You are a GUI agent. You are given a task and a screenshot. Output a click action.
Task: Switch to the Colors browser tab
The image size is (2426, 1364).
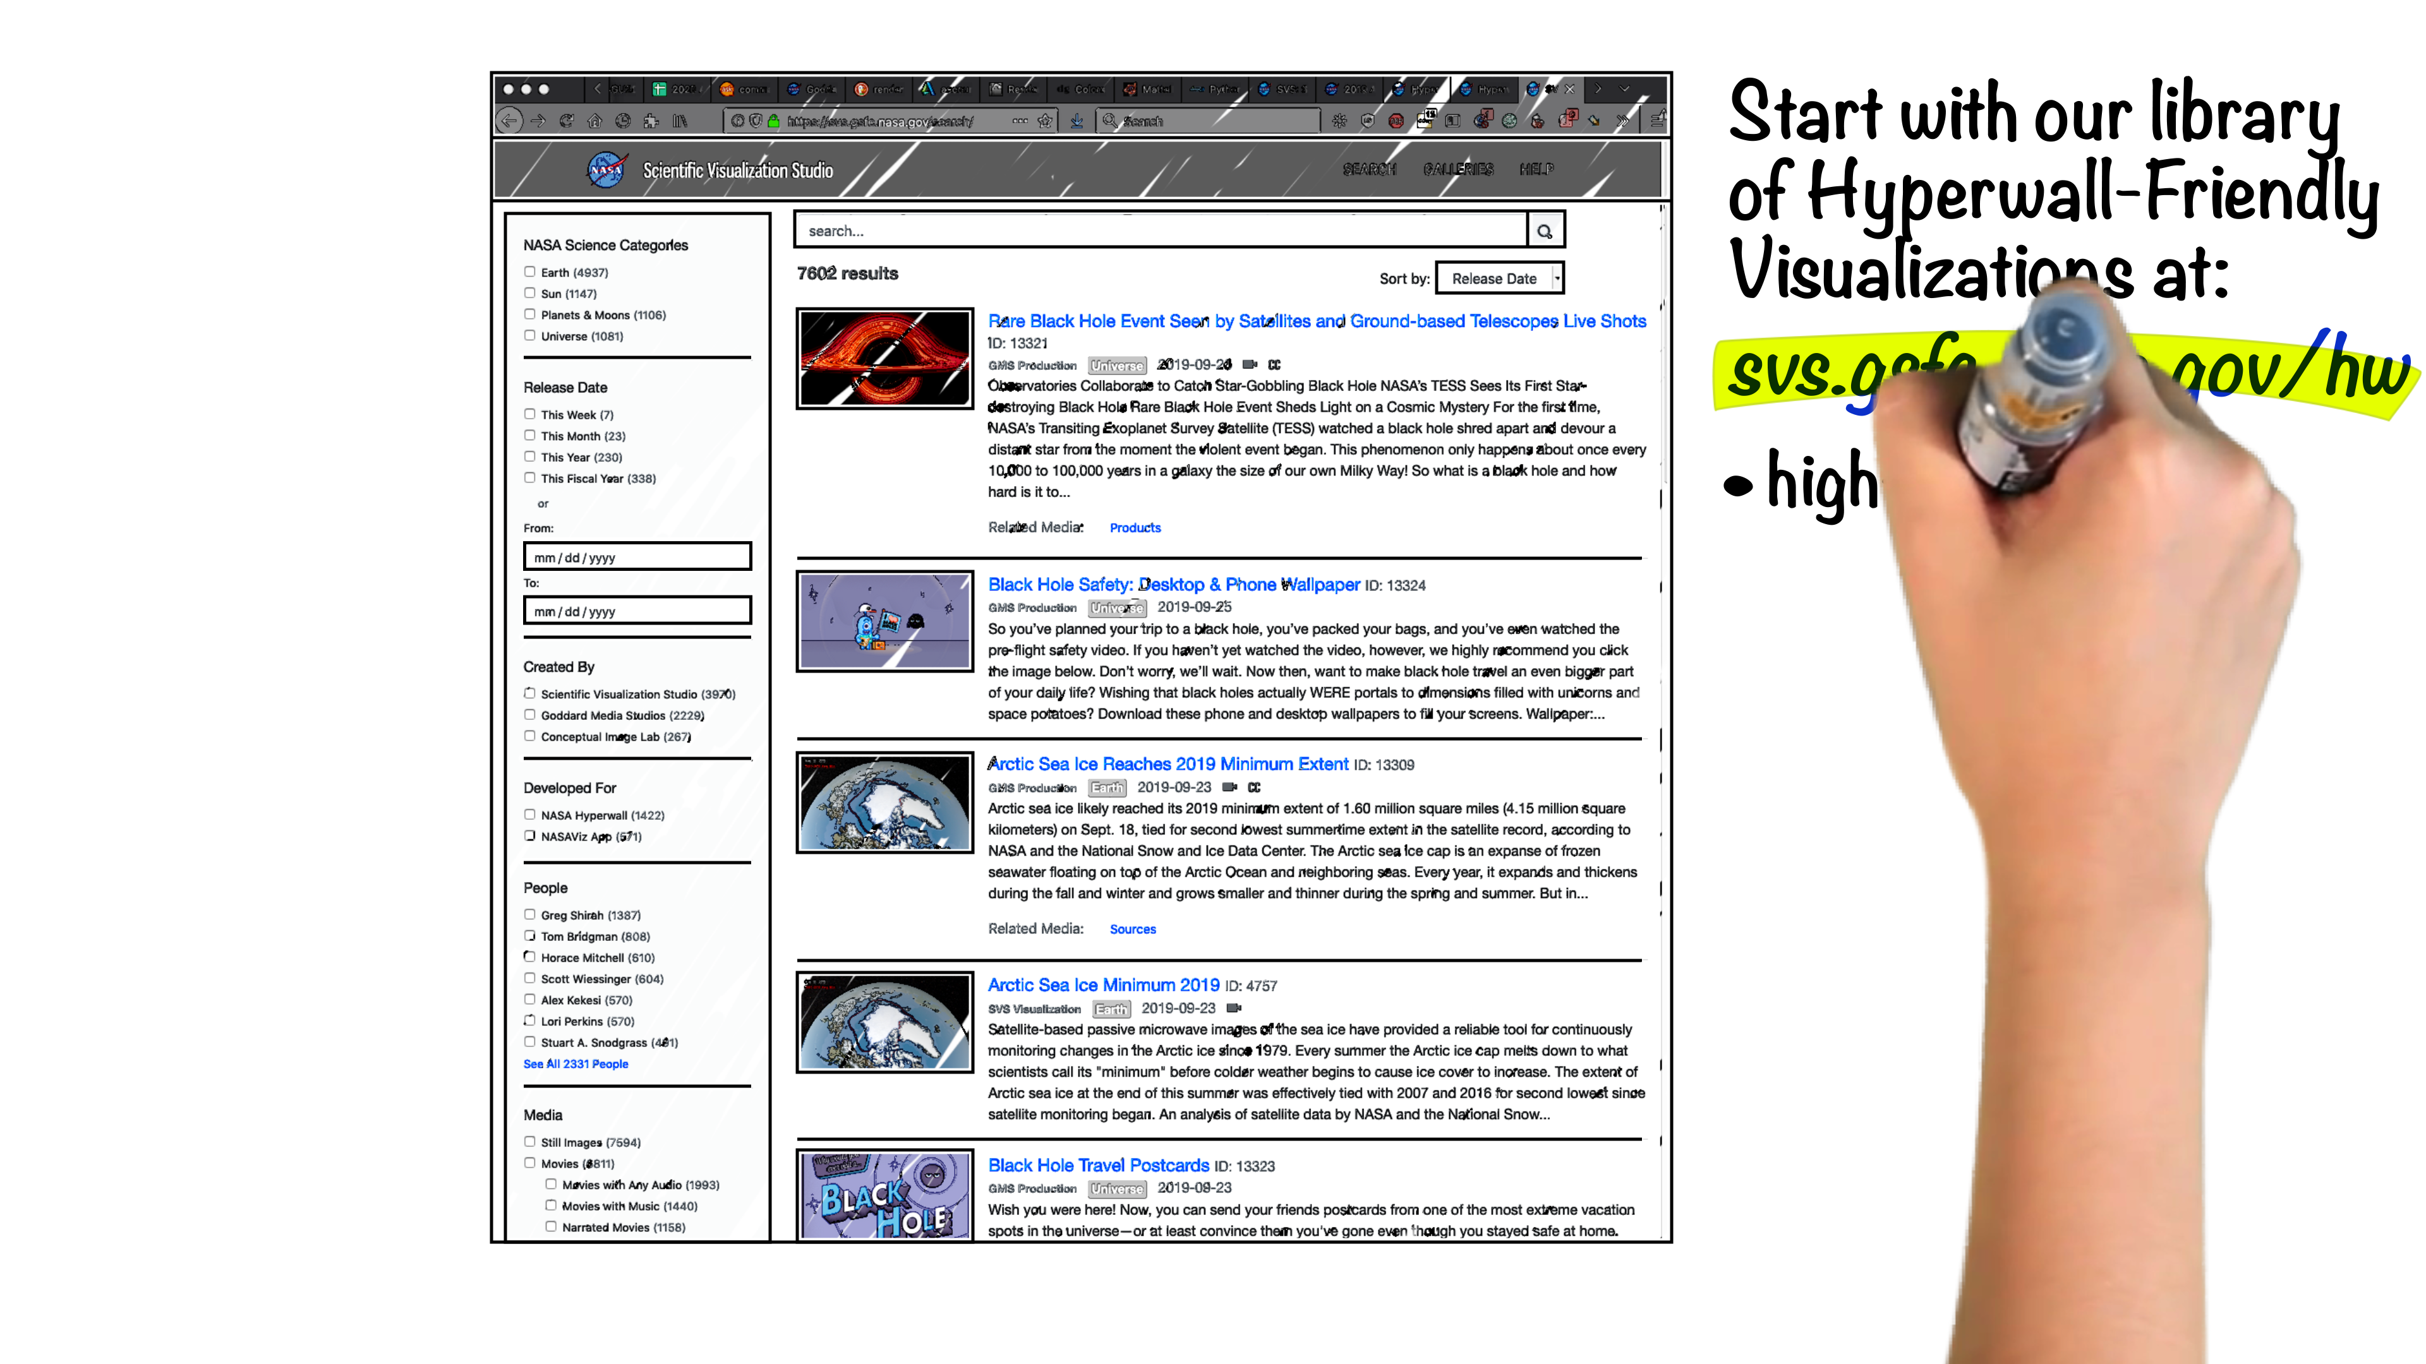pos(1080,90)
